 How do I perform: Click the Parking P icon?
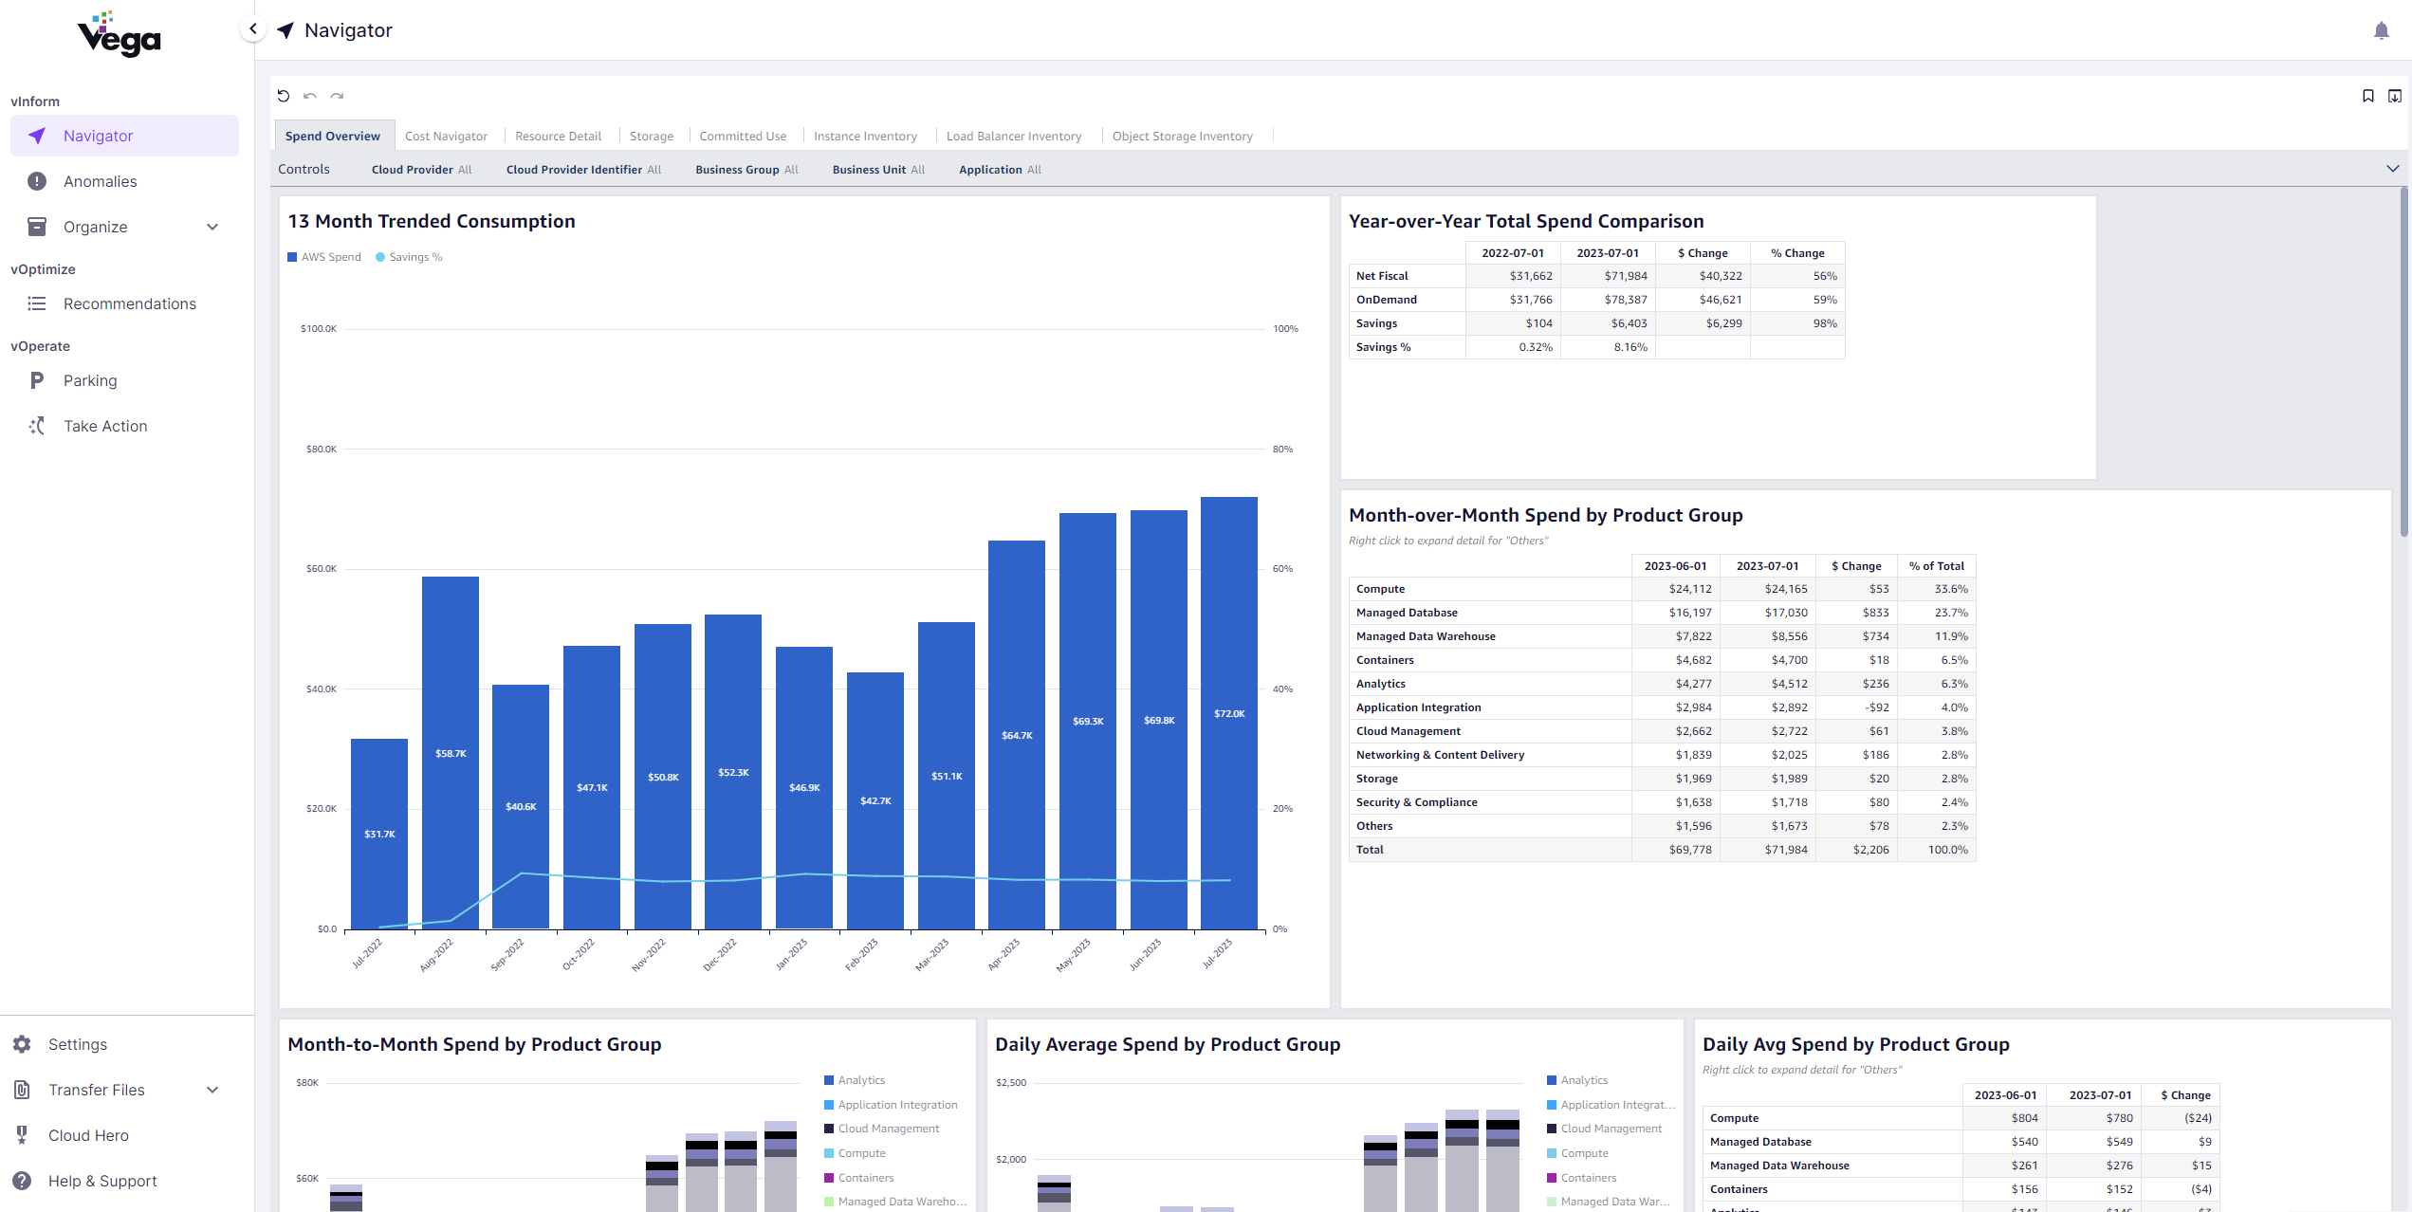pyautogui.click(x=37, y=380)
